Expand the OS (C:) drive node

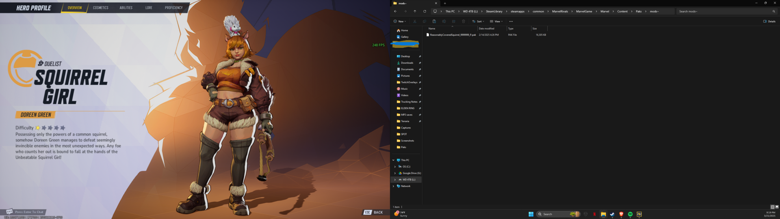tap(395, 167)
